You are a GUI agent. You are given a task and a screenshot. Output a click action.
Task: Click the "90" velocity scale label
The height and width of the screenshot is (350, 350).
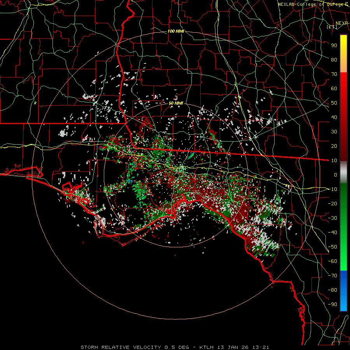point(334,45)
